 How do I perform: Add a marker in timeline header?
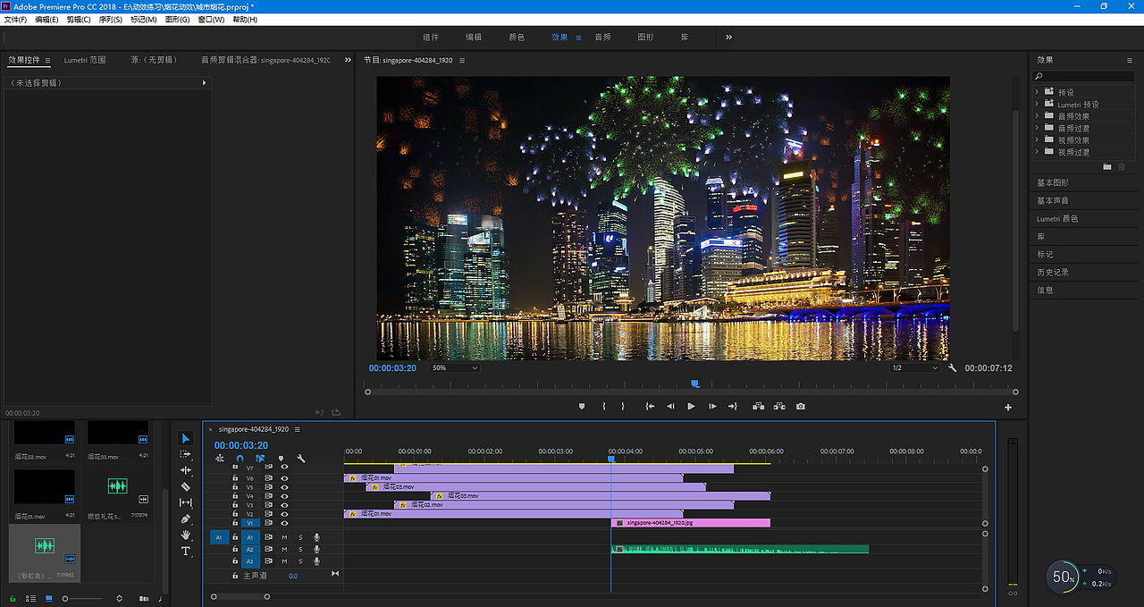click(281, 458)
